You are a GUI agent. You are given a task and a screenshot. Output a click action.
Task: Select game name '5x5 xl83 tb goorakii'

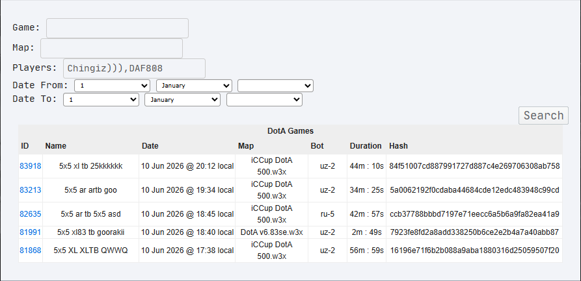[x=91, y=232]
